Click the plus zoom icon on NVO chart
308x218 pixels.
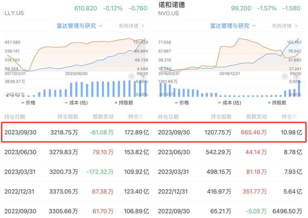tap(297, 76)
